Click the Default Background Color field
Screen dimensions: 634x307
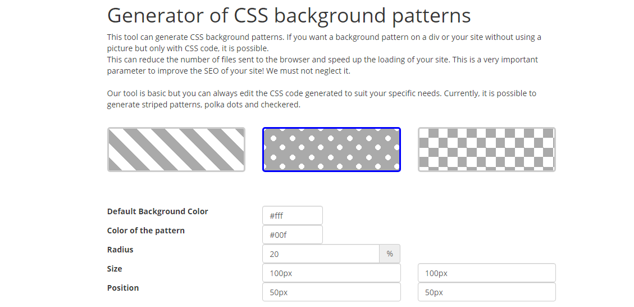[293, 215]
